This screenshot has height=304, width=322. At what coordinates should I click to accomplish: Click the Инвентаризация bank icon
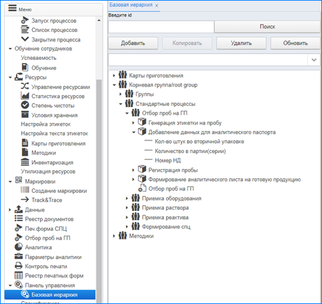click(x=25, y=162)
